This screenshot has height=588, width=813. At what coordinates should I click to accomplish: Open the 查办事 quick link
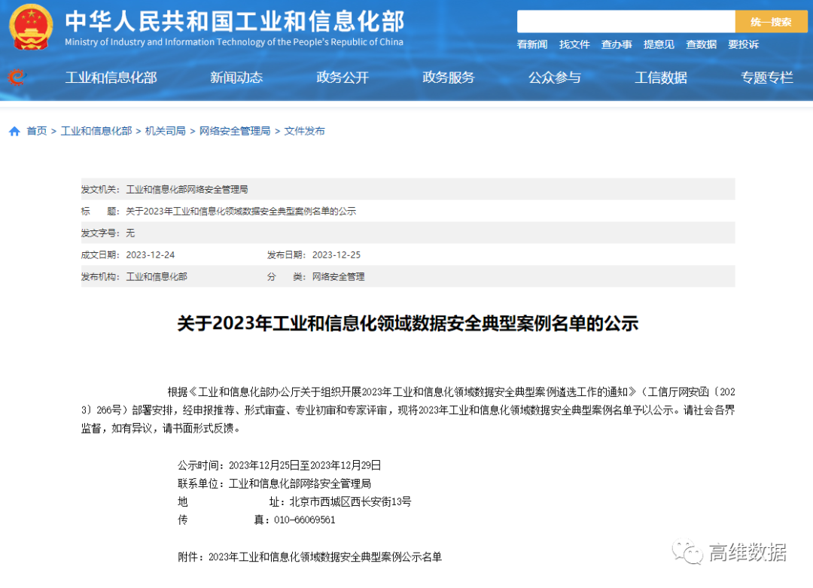[617, 44]
